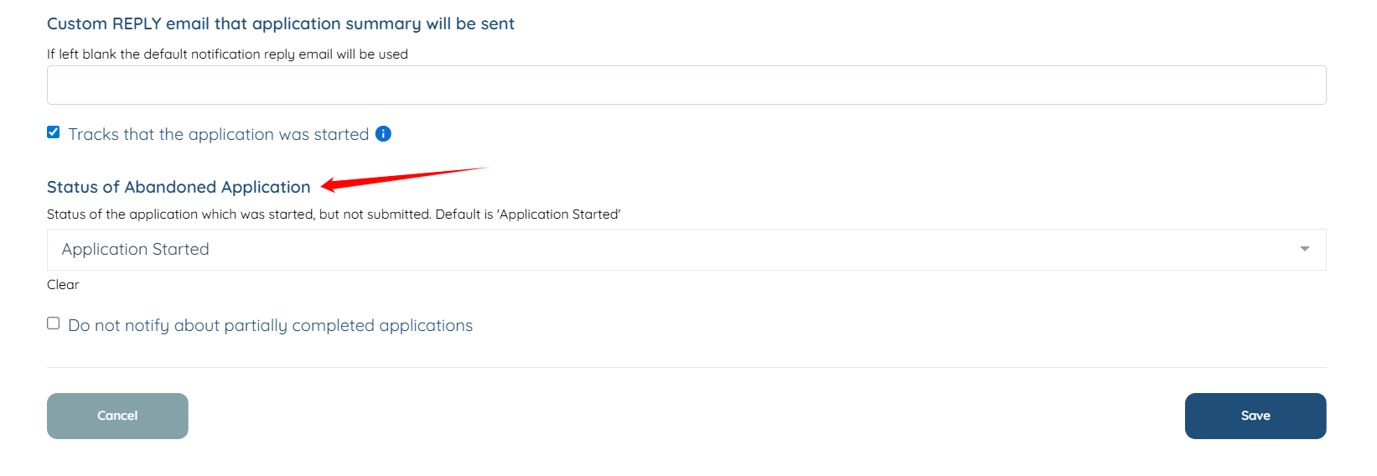Enable 'Do not notify' checkbox
Viewport: 1377px width, 476px height.
pyautogui.click(x=54, y=323)
